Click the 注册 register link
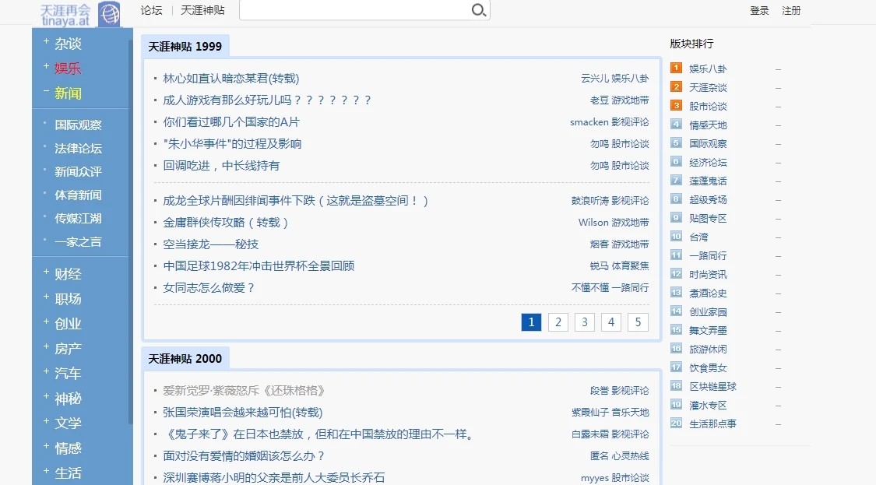The height and width of the screenshot is (485, 876). 791,10
